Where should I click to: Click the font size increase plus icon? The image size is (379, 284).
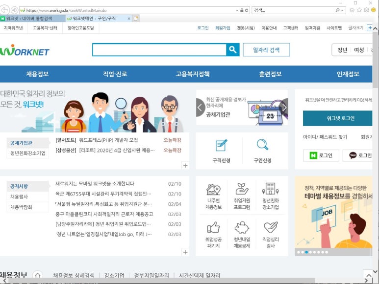click(370, 28)
